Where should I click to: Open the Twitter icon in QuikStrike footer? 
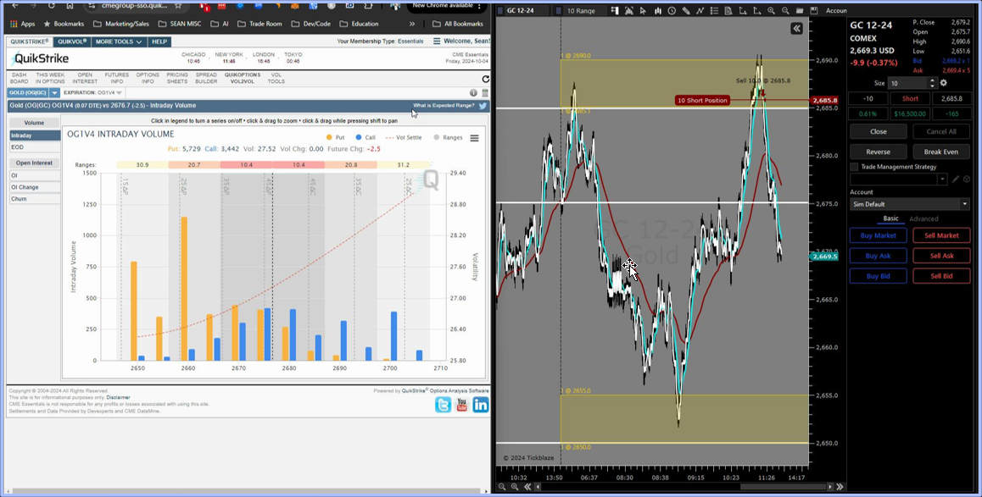click(x=443, y=405)
